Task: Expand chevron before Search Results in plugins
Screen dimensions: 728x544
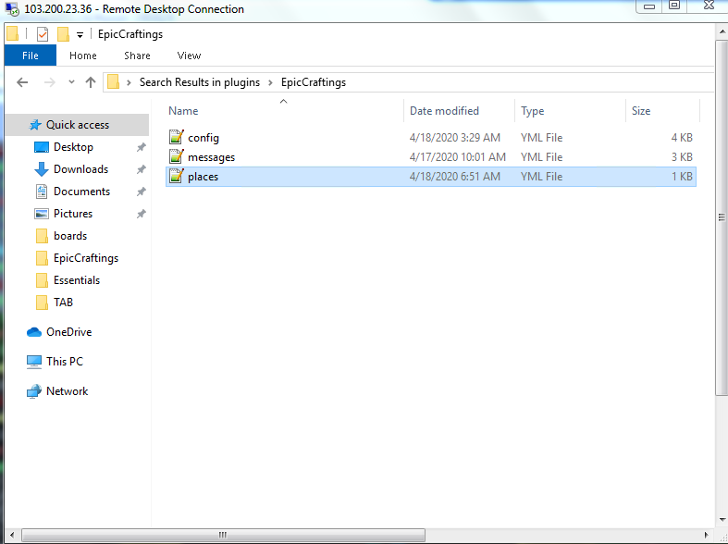Action: pos(129,82)
